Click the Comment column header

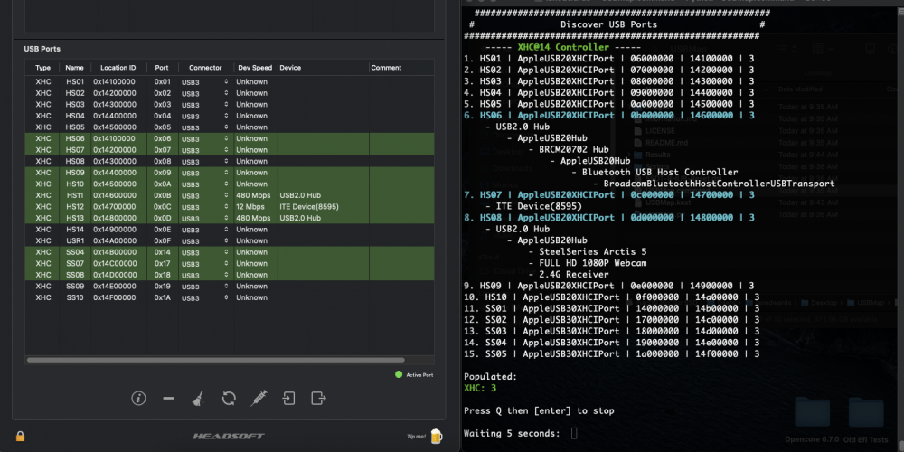click(386, 68)
